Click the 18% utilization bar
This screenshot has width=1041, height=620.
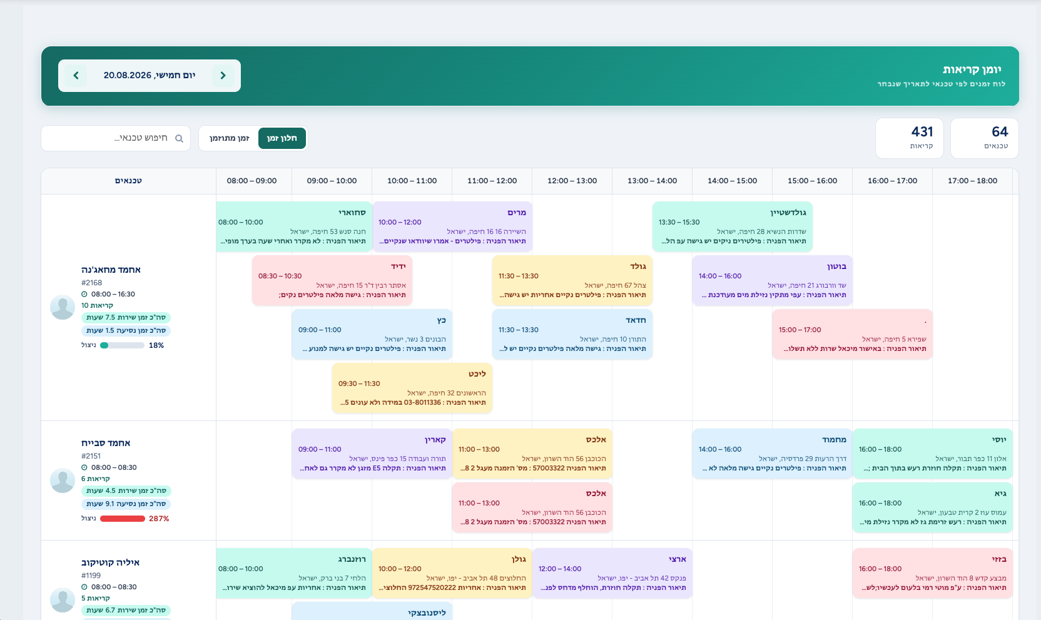point(122,345)
